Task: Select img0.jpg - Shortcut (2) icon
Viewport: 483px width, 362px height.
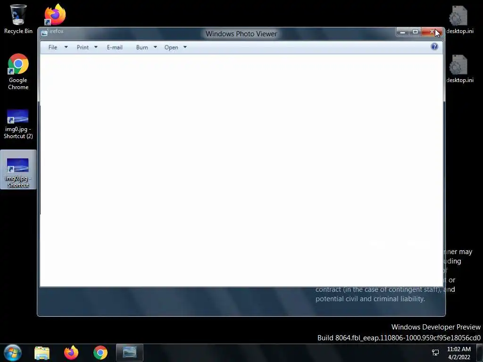Action: click(x=18, y=124)
